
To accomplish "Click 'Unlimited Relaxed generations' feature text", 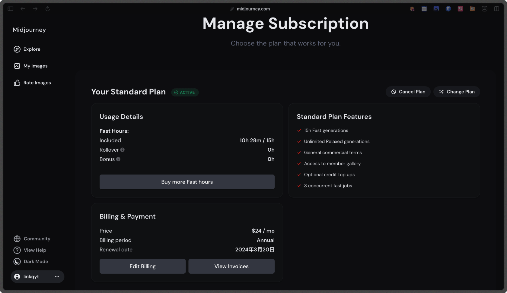I will 337,141.
